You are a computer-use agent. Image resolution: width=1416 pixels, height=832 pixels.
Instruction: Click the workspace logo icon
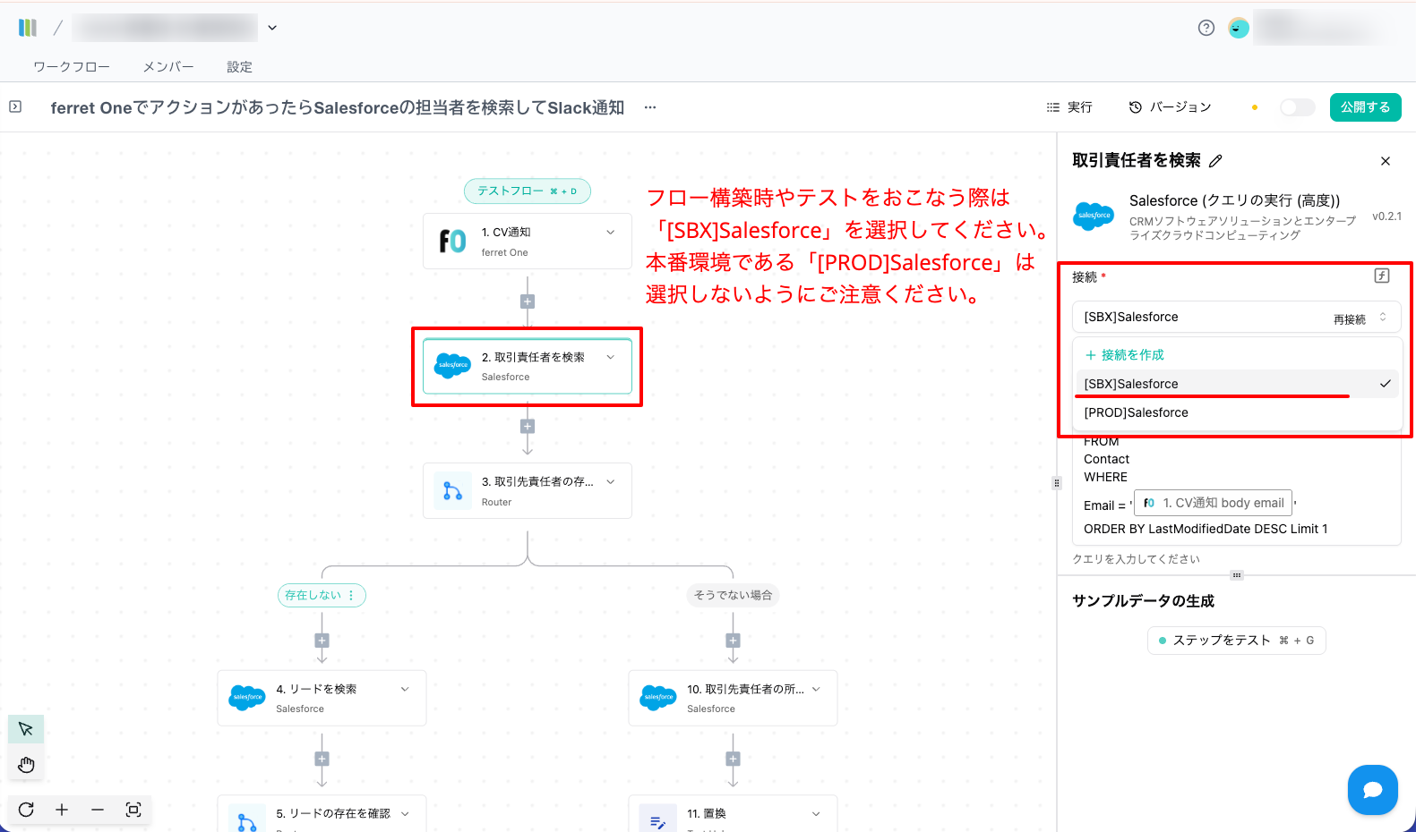coord(28,28)
